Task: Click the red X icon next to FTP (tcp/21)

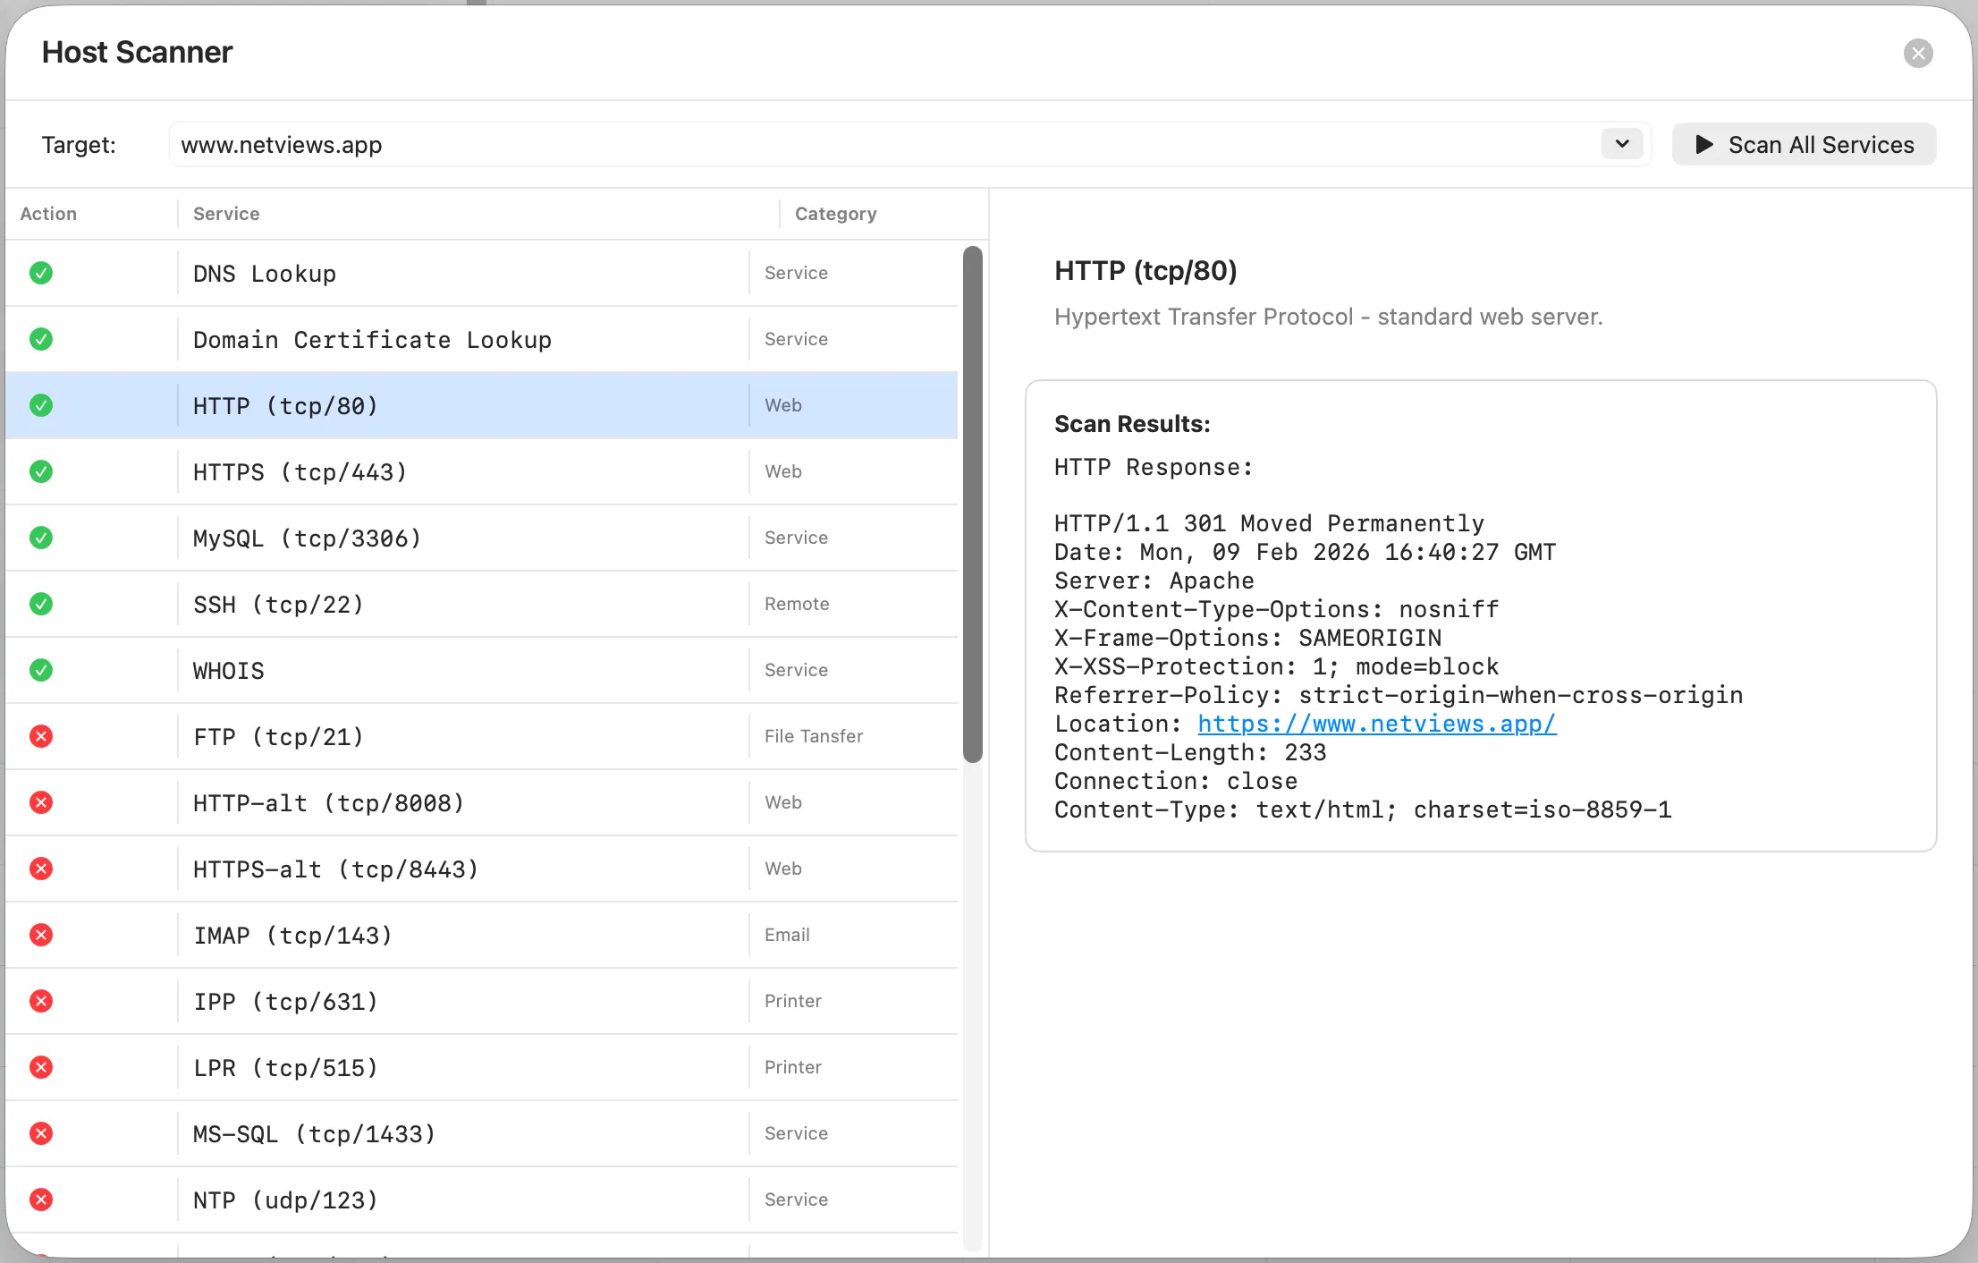Action: coord(41,736)
